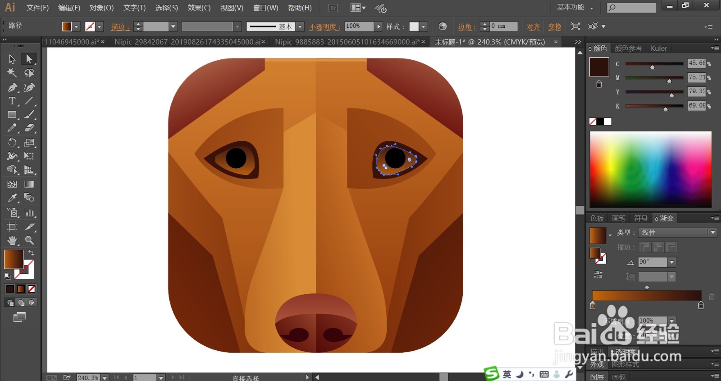Viewport: 721px width, 381px height.
Task: Open the 文件(F) menu
Action: tap(37, 8)
